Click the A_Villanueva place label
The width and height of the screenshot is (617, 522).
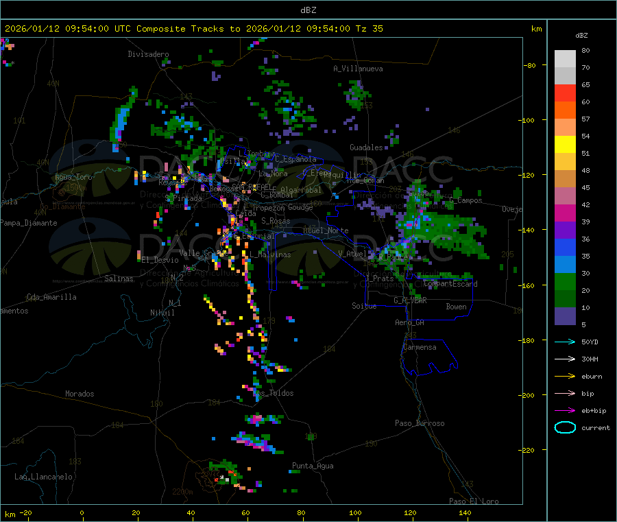pyautogui.click(x=358, y=69)
